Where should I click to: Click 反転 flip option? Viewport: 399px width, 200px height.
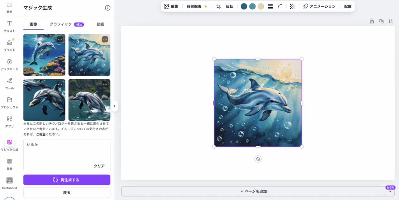point(230,6)
